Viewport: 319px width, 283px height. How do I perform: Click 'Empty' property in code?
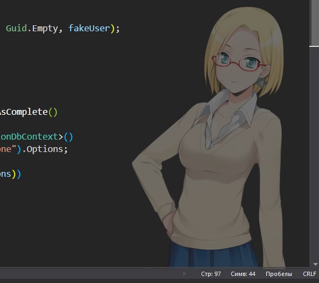pos(45,29)
